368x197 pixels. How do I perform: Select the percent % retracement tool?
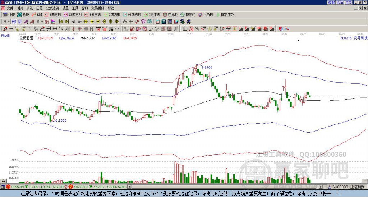(x=197, y=29)
